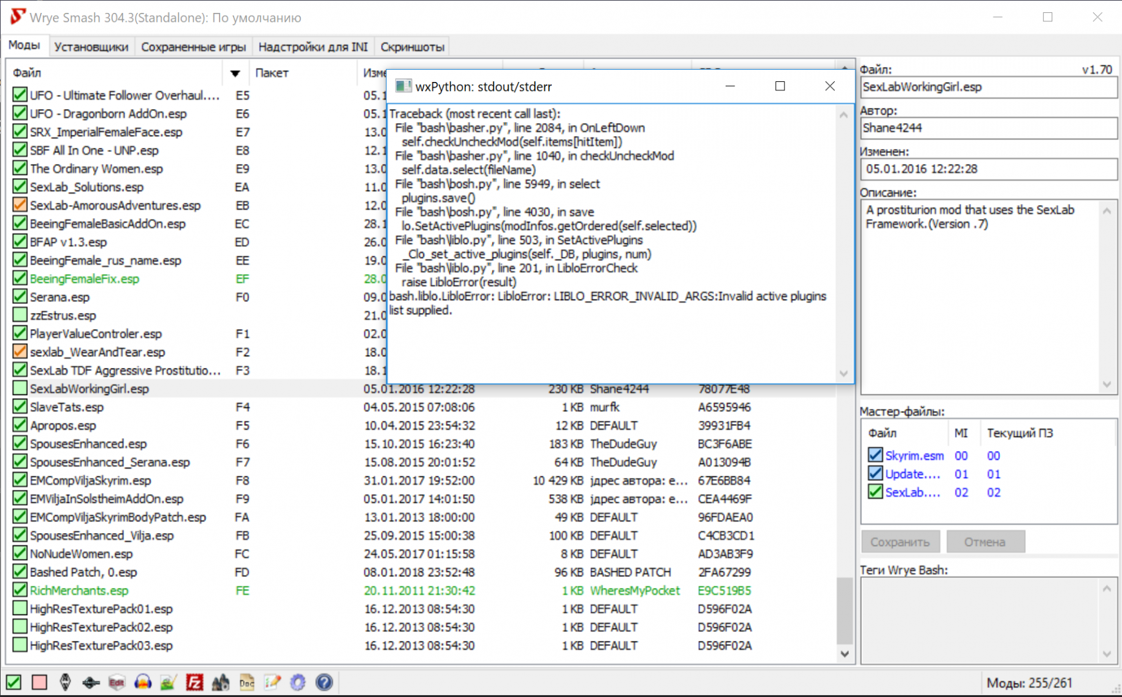This screenshot has height=697, width=1122.
Task: Launch Audacity with the headphones icon
Action: click(143, 682)
